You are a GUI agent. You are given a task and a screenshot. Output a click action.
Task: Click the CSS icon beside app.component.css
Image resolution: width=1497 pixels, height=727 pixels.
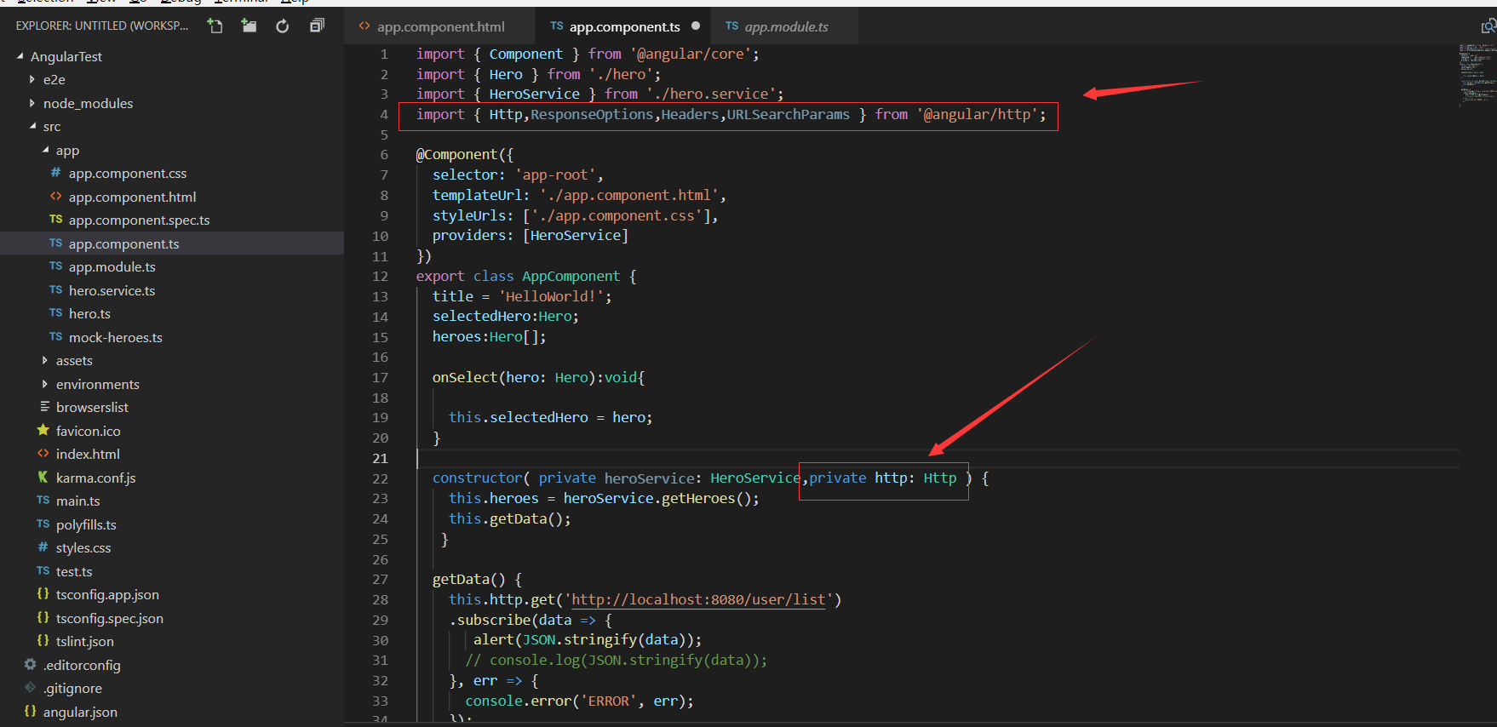pos(55,173)
